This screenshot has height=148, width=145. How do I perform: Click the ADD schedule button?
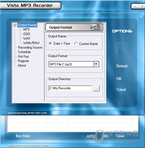point(91,136)
